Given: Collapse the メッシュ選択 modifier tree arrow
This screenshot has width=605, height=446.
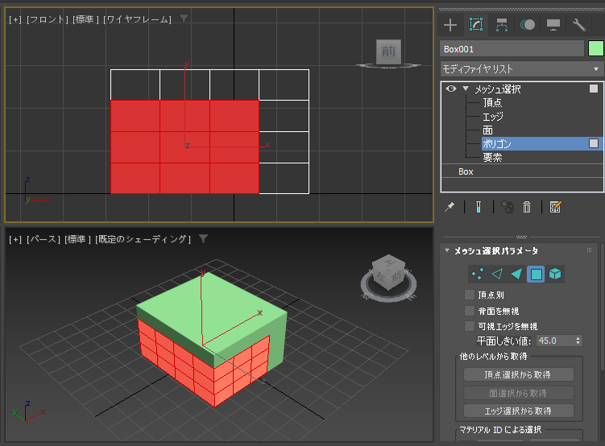Looking at the screenshot, I should (466, 89).
